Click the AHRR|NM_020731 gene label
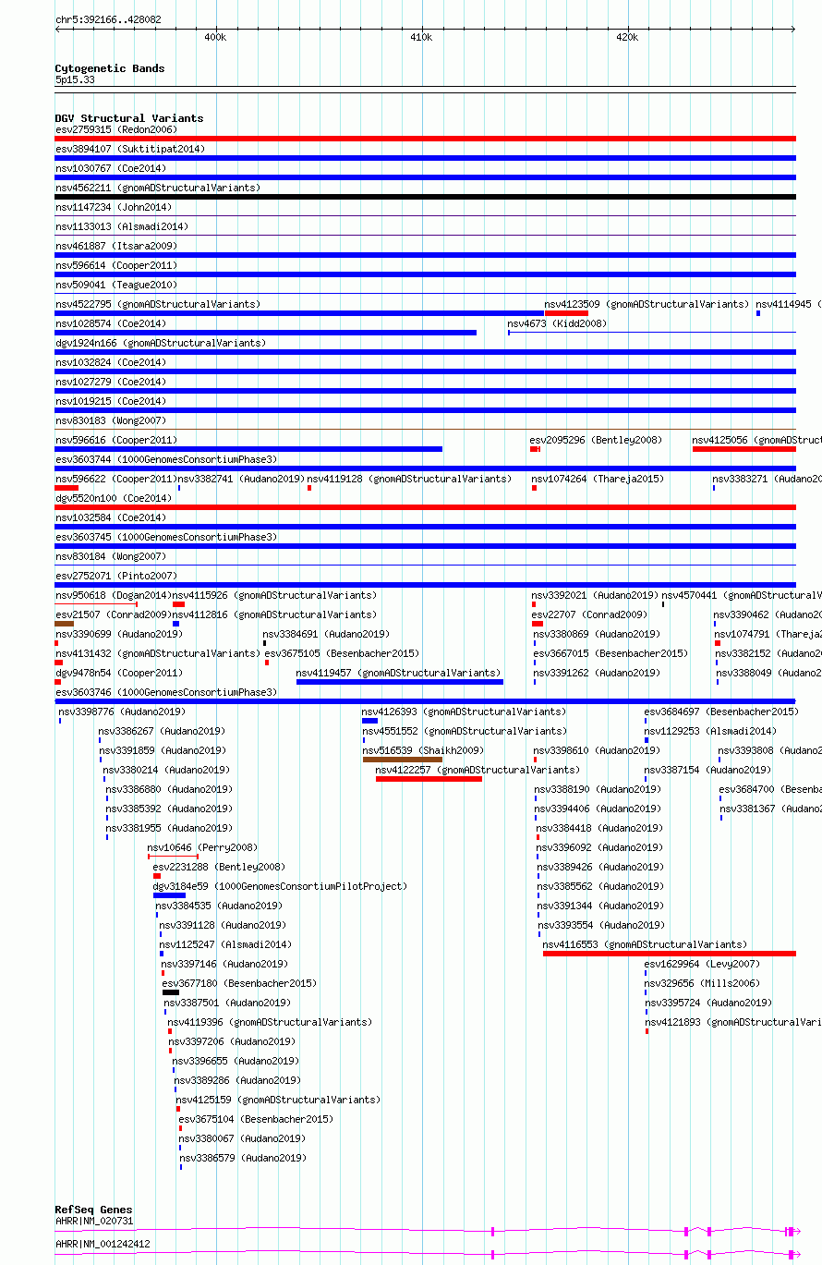The height and width of the screenshot is (1265, 822). [94, 1221]
